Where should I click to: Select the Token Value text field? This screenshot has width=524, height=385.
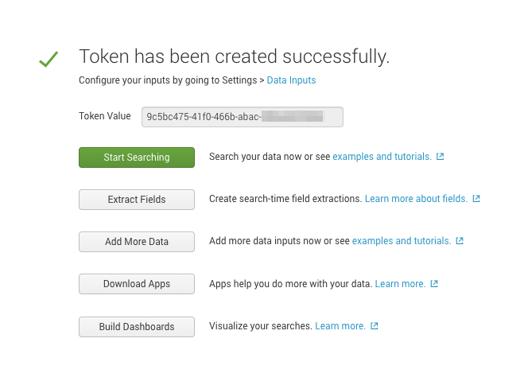coord(242,117)
